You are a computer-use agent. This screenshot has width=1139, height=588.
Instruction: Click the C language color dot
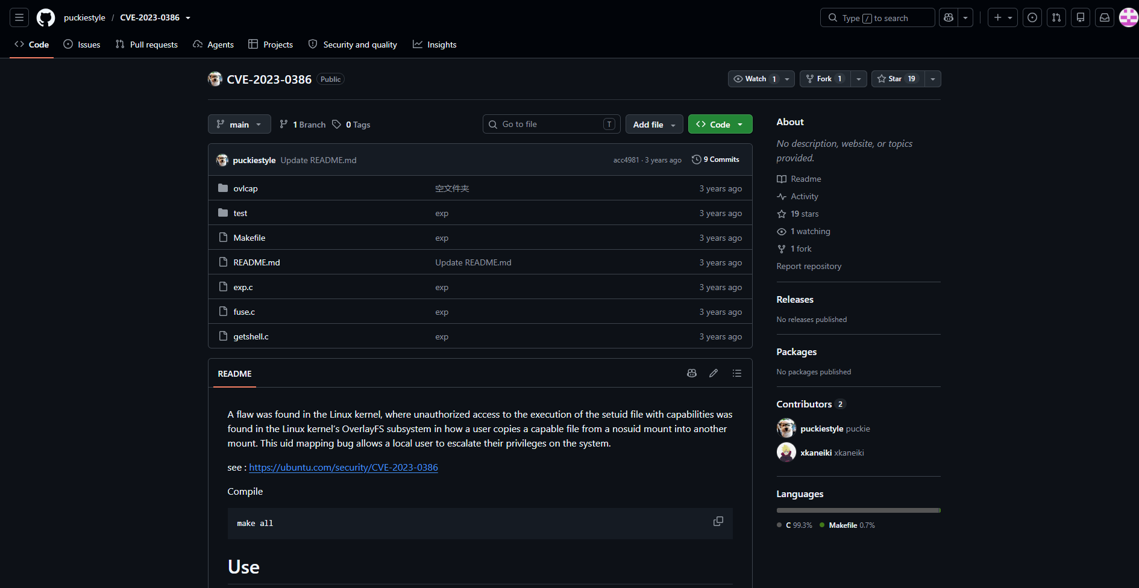pos(779,525)
